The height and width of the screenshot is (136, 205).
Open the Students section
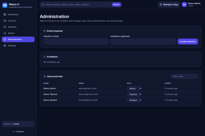click(x=18, y=27)
